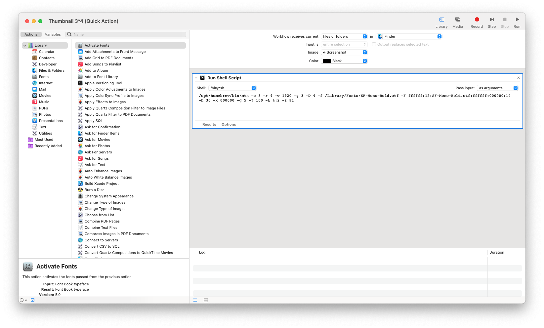Select the Apply SQL action
The image size is (544, 328).
click(94, 121)
